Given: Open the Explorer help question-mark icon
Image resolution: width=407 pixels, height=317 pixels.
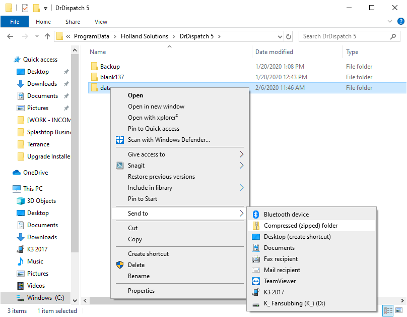Looking at the screenshot, I should tap(401, 21).
